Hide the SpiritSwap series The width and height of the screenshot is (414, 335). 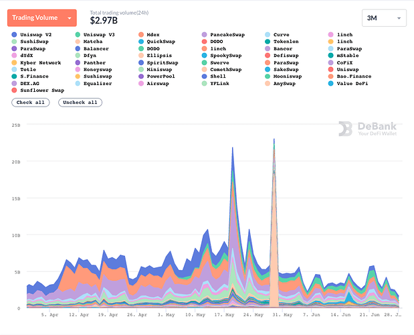(159, 63)
